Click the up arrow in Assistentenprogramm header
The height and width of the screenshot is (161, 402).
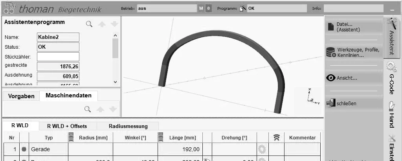(x=102, y=24)
